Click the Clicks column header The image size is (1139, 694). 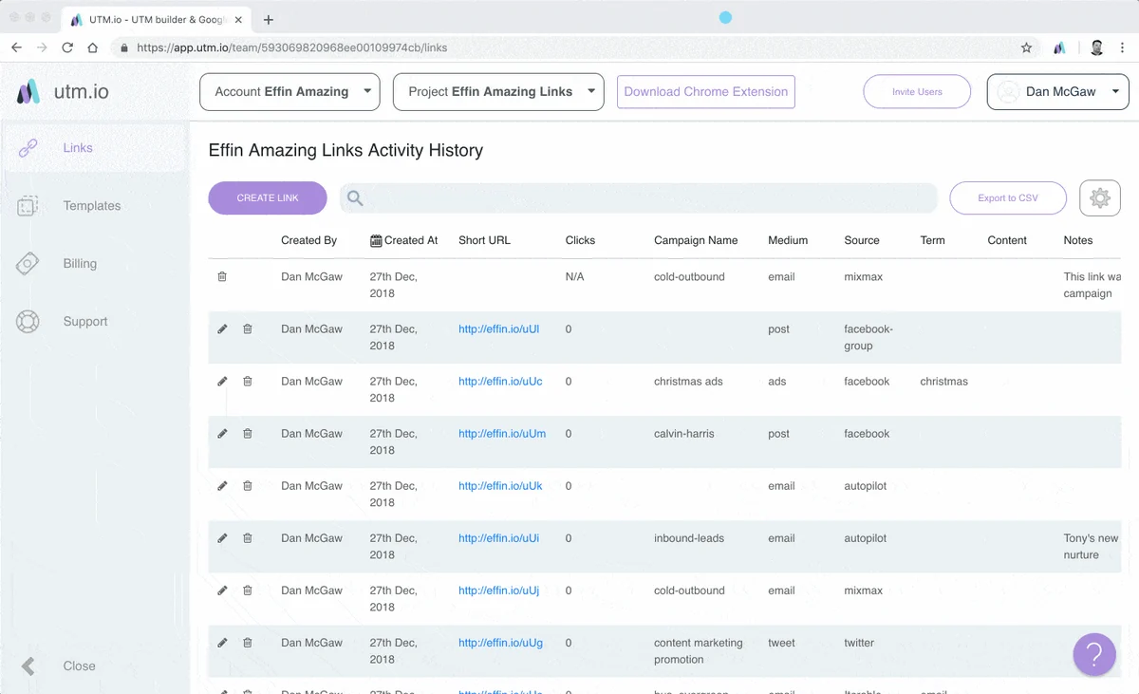point(580,241)
